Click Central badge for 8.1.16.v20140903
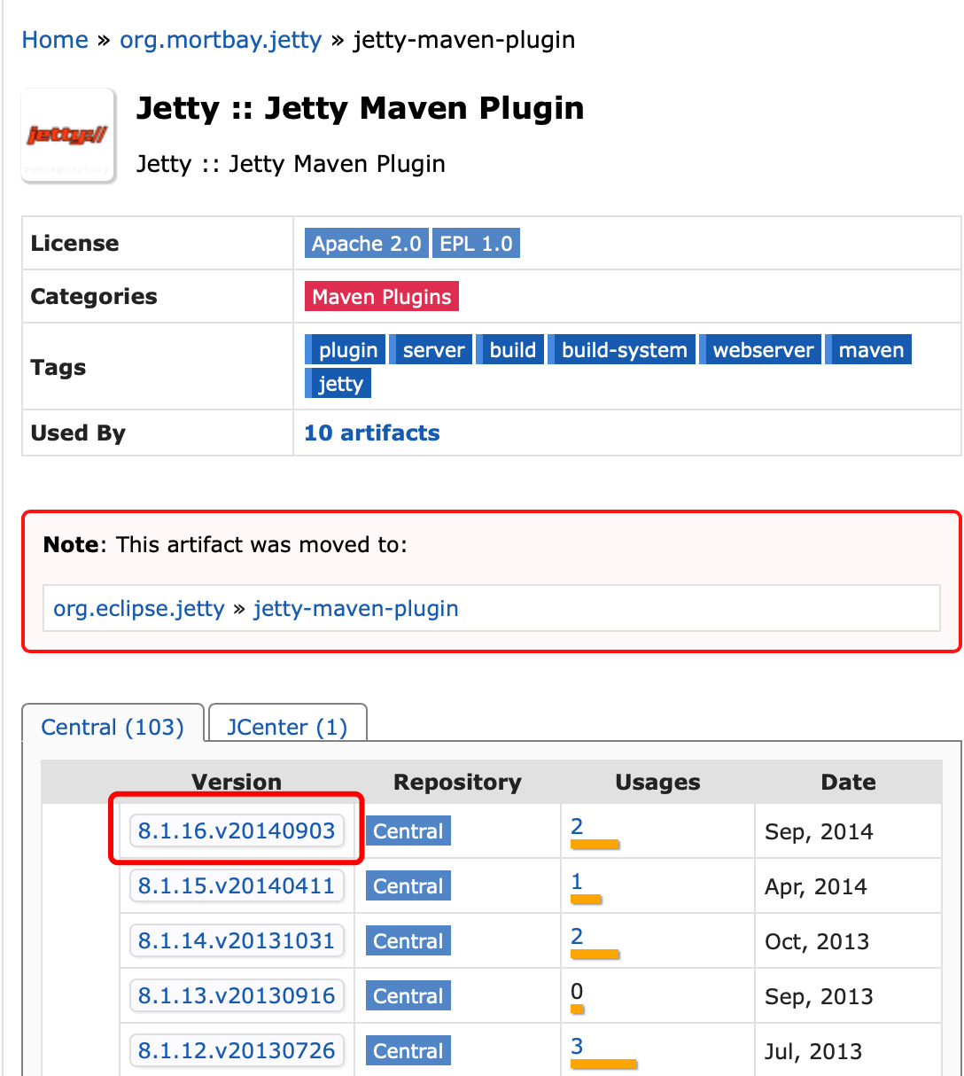Viewport: 964px width, 1076px height. [x=408, y=831]
